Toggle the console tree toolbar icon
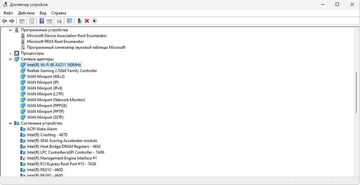 tap(22, 21)
